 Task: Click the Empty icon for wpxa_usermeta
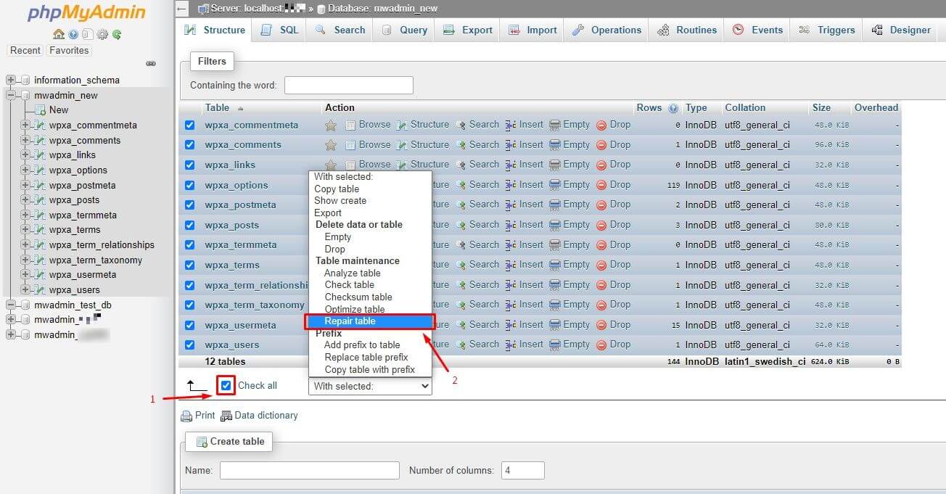click(555, 325)
